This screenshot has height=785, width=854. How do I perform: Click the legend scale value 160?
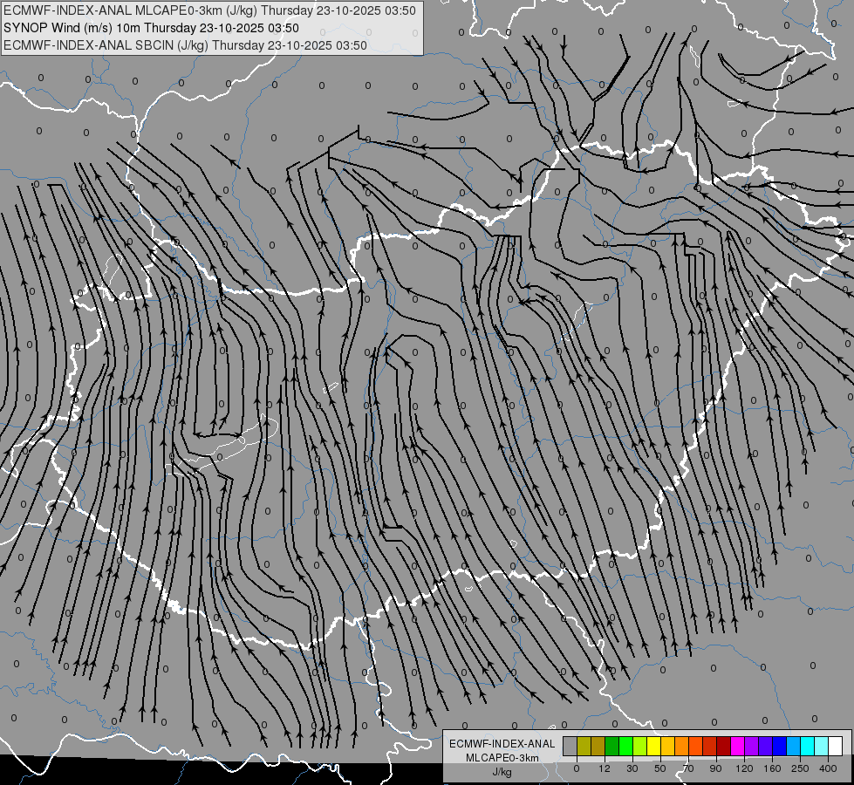(x=772, y=768)
